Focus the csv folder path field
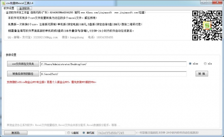 pyautogui.click(x=113, y=64)
